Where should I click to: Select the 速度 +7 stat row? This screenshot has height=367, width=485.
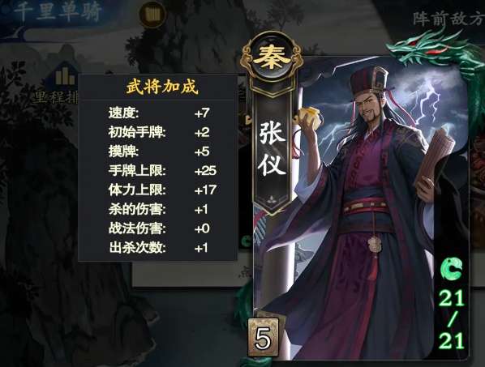pos(159,113)
